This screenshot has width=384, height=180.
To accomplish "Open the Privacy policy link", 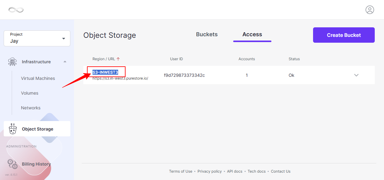I will tap(210, 171).
